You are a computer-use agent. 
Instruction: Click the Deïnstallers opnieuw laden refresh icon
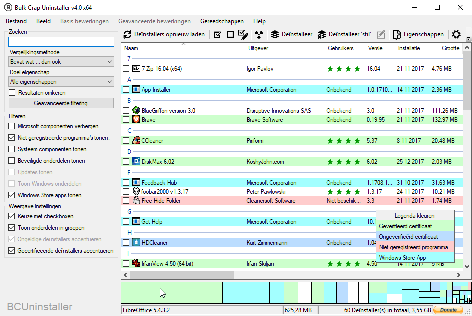pyautogui.click(x=128, y=35)
